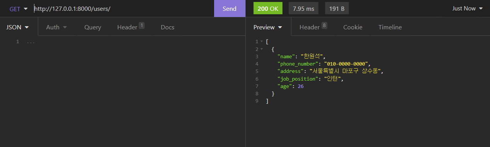Collapse the JSON object on line 2

262,49
